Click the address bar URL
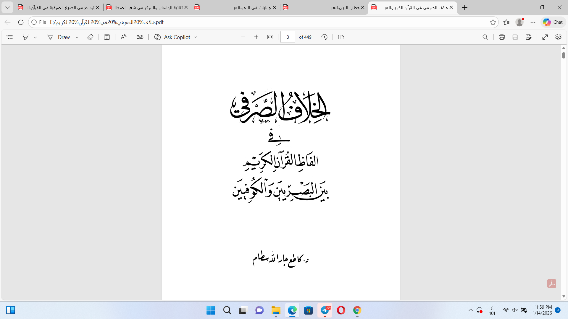Image resolution: width=568 pixels, height=319 pixels. [x=107, y=22]
